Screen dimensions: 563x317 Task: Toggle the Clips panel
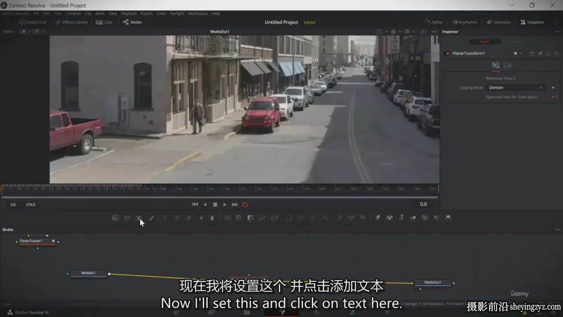tap(104, 22)
